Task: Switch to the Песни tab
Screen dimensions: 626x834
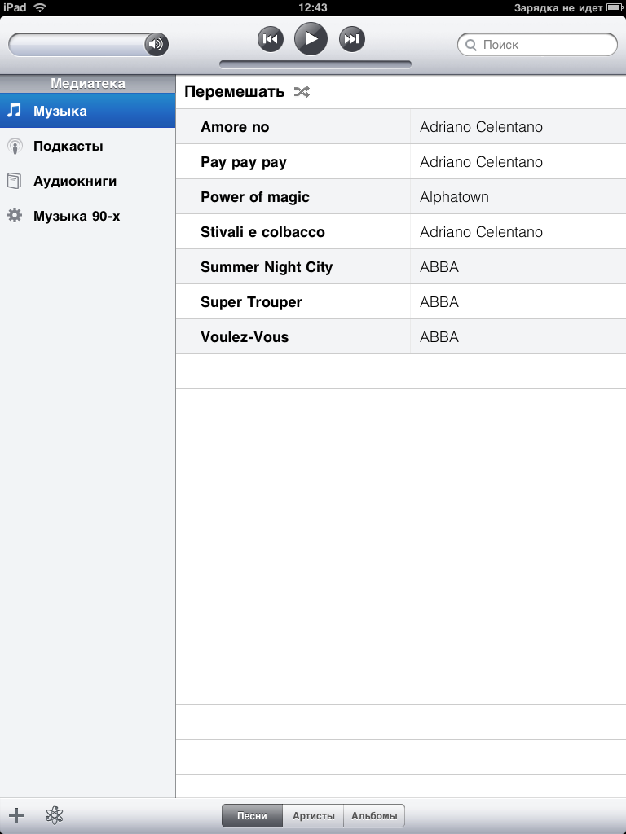Action: point(253,815)
